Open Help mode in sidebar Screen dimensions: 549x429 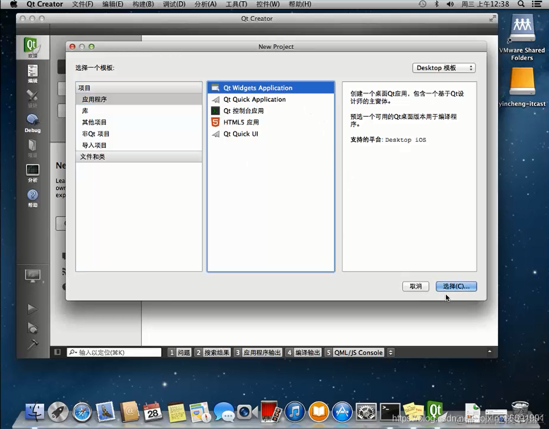click(x=32, y=198)
